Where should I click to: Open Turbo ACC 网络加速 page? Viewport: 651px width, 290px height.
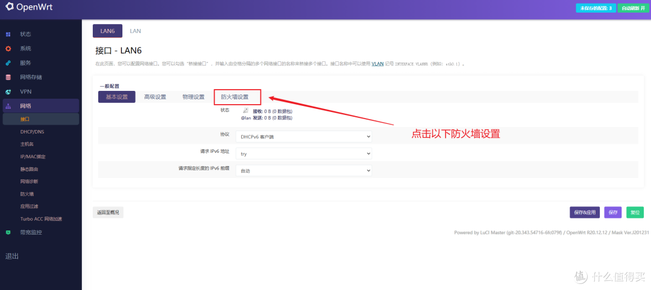[41, 219]
